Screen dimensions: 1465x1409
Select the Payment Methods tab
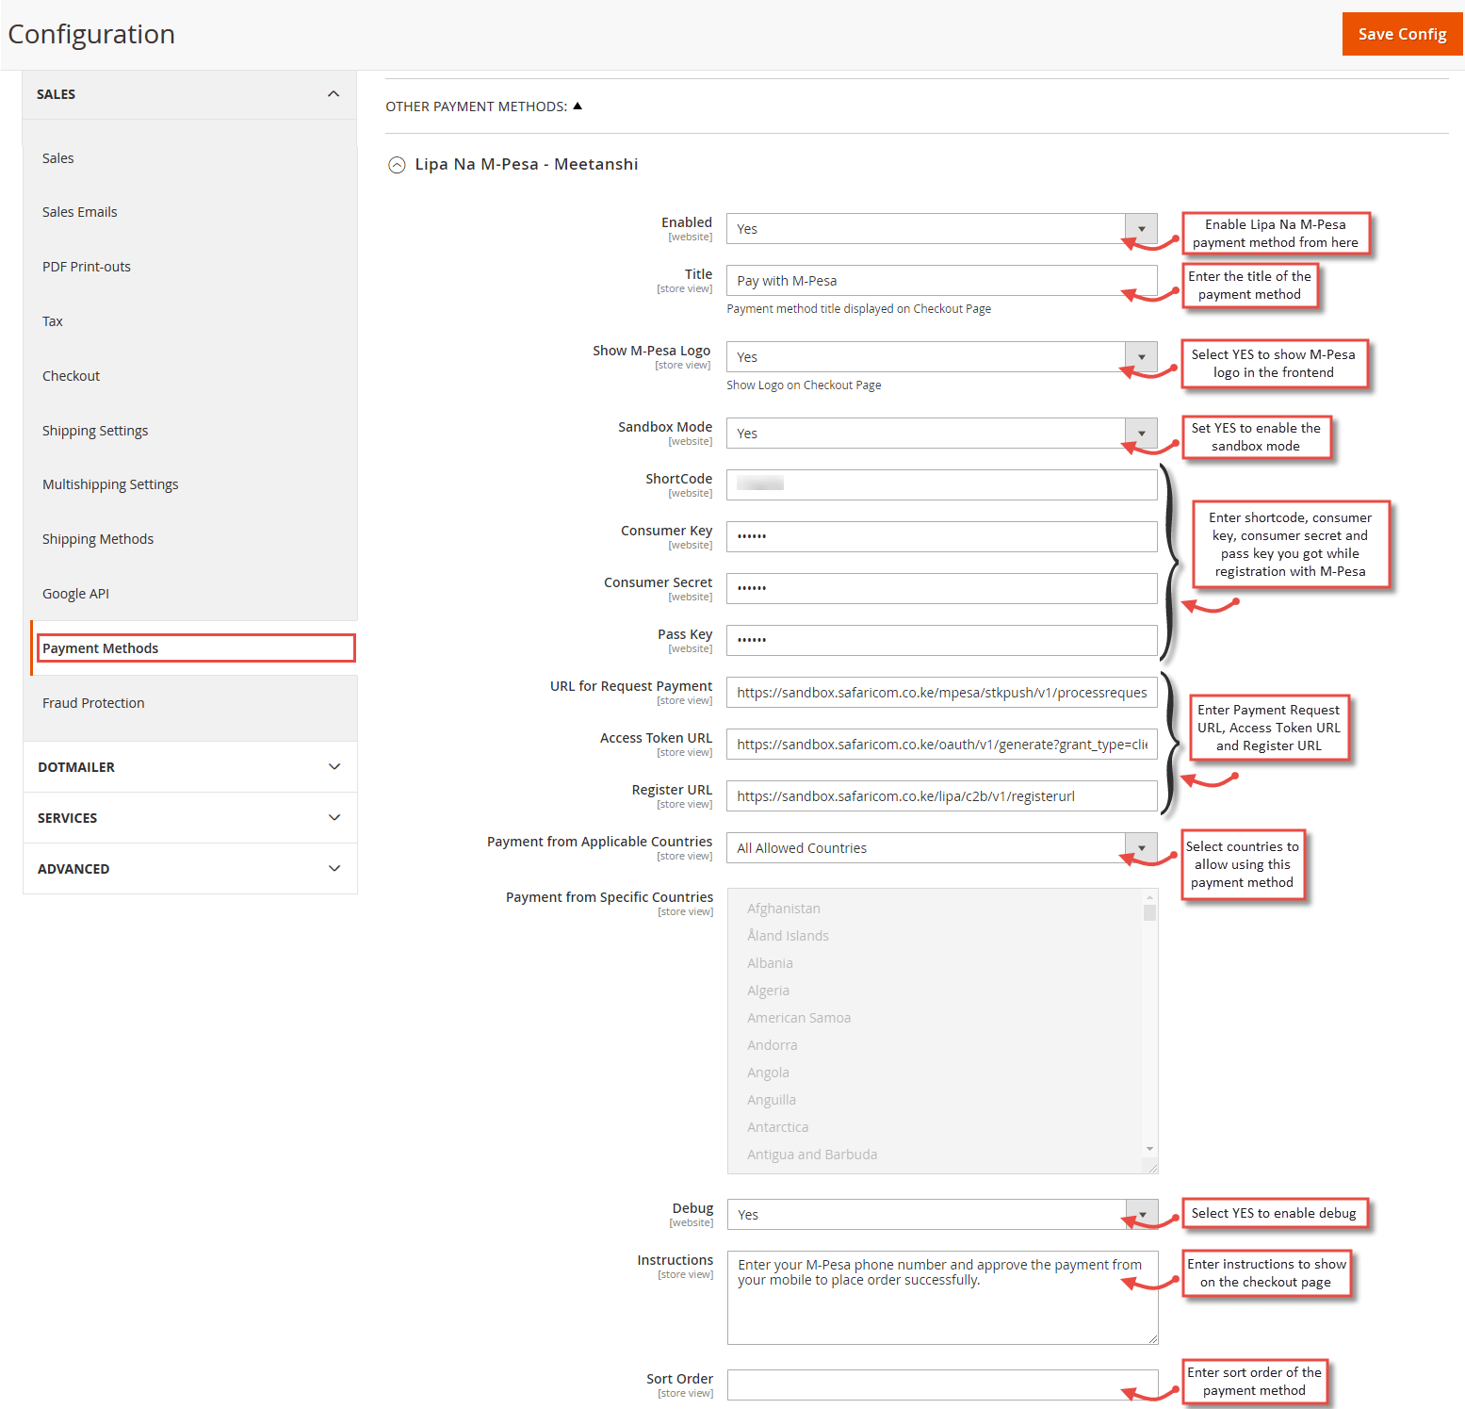(x=196, y=648)
